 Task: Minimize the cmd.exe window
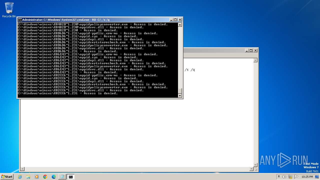coord(171,20)
